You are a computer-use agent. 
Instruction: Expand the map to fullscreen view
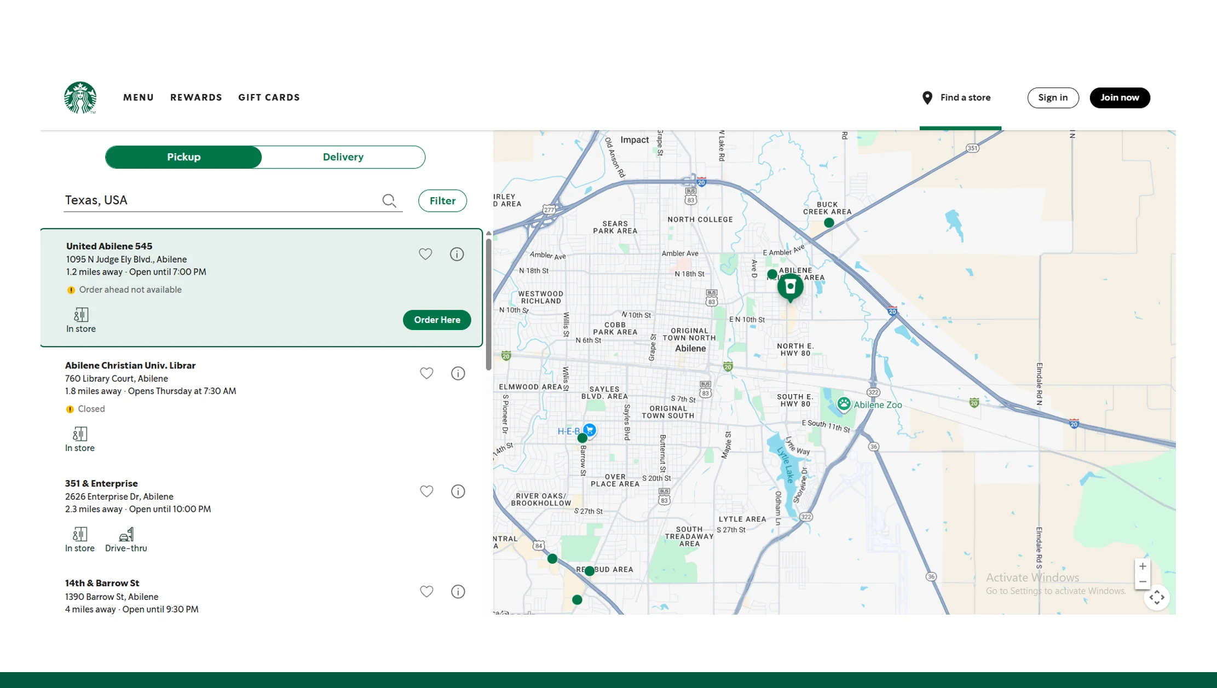pyautogui.click(x=1157, y=598)
